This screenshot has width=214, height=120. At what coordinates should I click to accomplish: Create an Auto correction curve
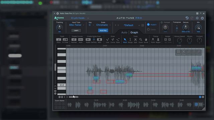point(81,39)
